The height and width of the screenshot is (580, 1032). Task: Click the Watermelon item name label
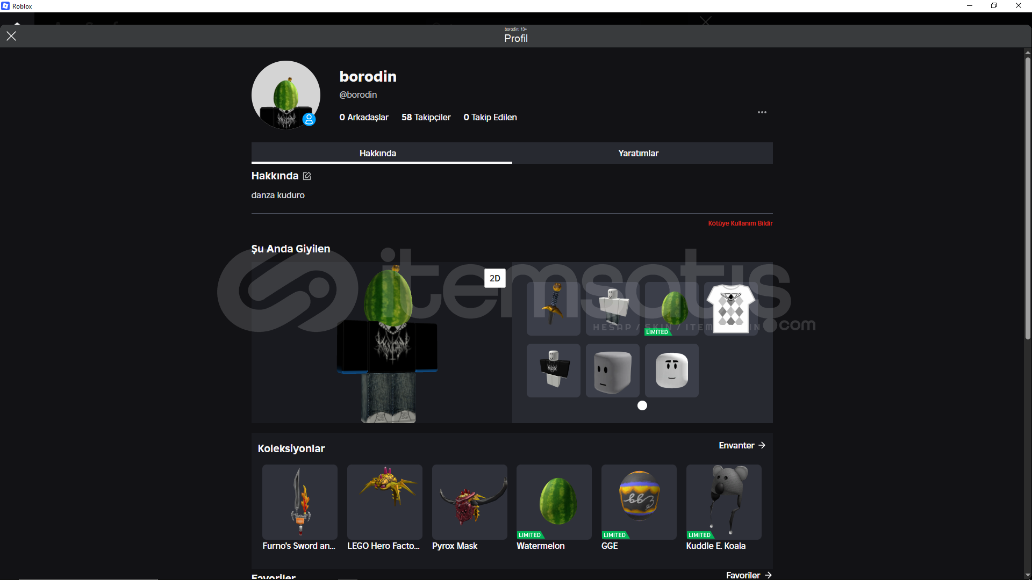pos(541,546)
